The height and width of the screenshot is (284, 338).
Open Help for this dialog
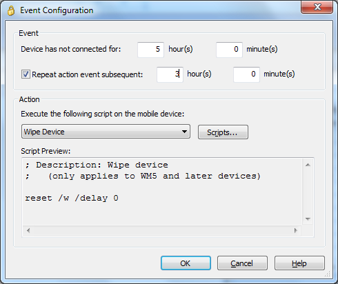point(299,263)
